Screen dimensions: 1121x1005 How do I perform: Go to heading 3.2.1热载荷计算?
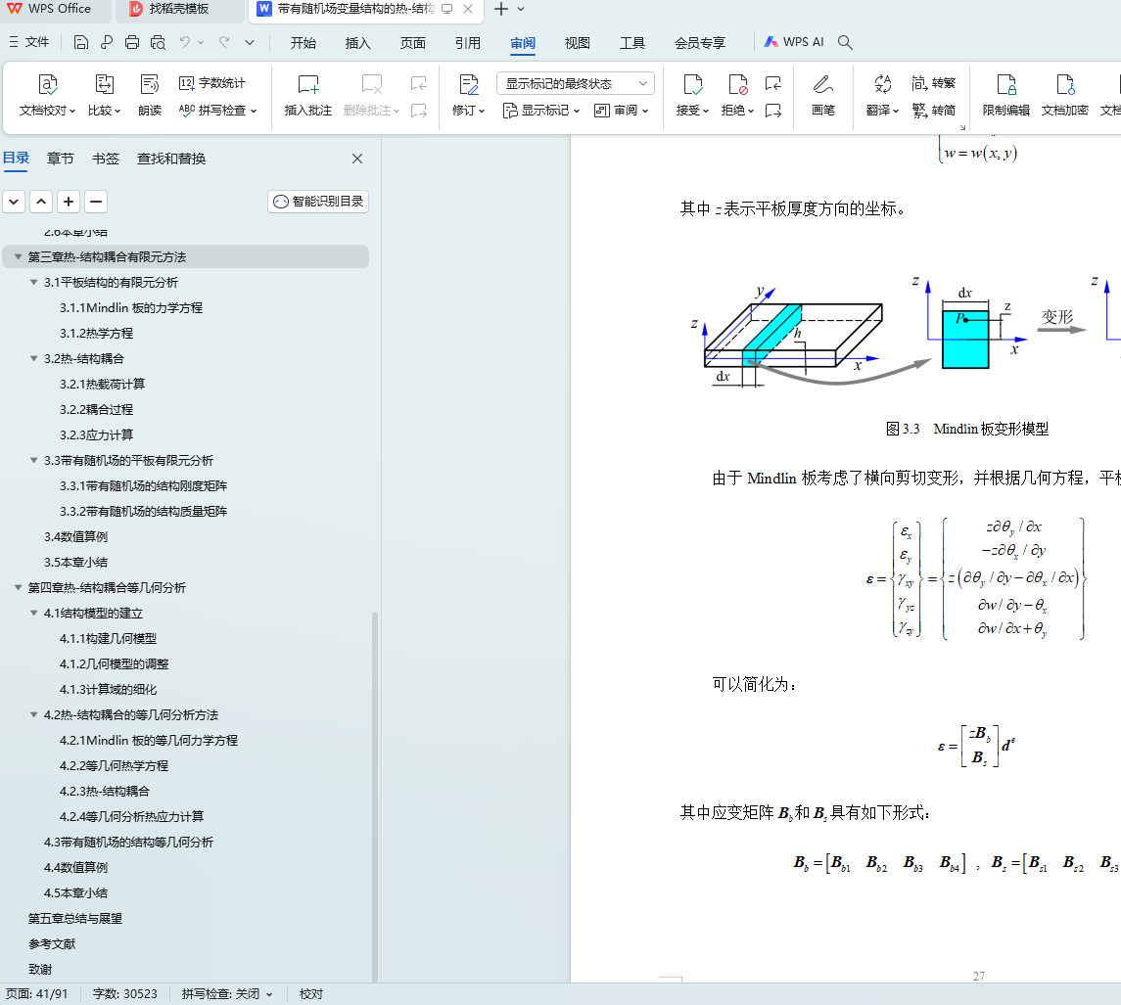point(102,384)
